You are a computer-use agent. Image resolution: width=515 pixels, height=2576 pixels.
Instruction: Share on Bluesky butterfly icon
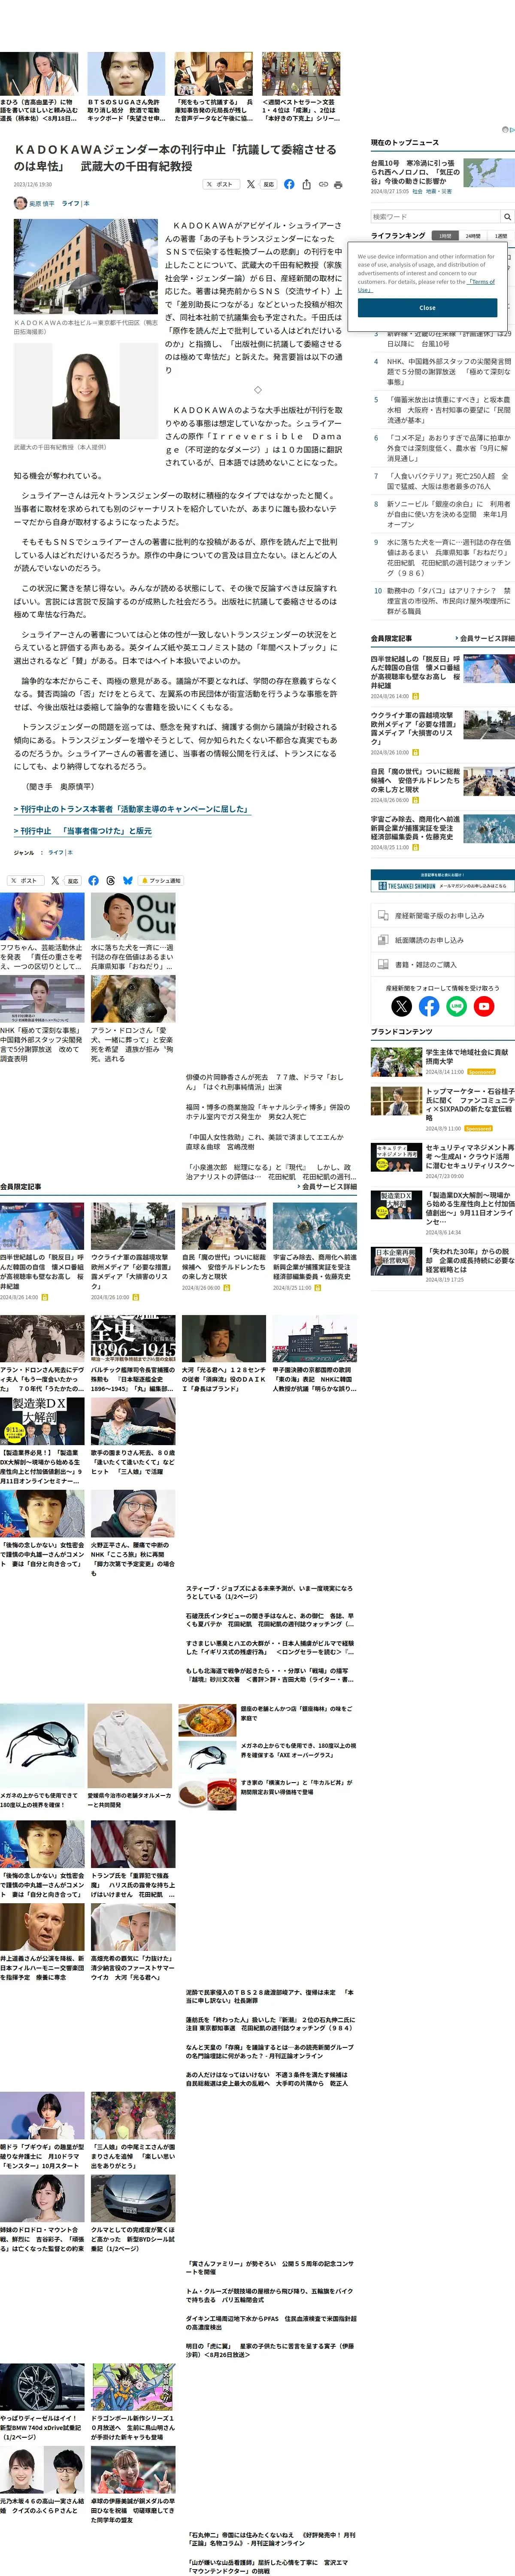[x=128, y=881]
